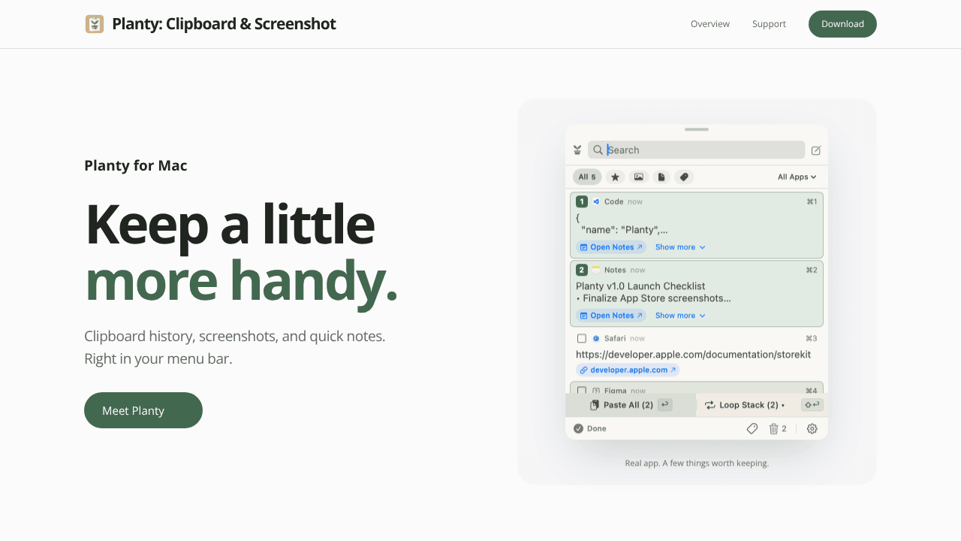The width and height of the screenshot is (961, 541).
Task: Click the Planty: Clipboard & Screenshot title
Action: (x=224, y=24)
